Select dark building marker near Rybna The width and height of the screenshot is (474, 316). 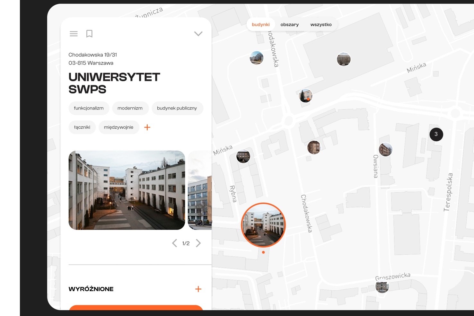pyautogui.click(x=243, y=156)
